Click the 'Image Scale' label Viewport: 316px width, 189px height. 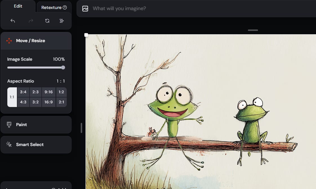pyautogui.click(x=20, y=59)
